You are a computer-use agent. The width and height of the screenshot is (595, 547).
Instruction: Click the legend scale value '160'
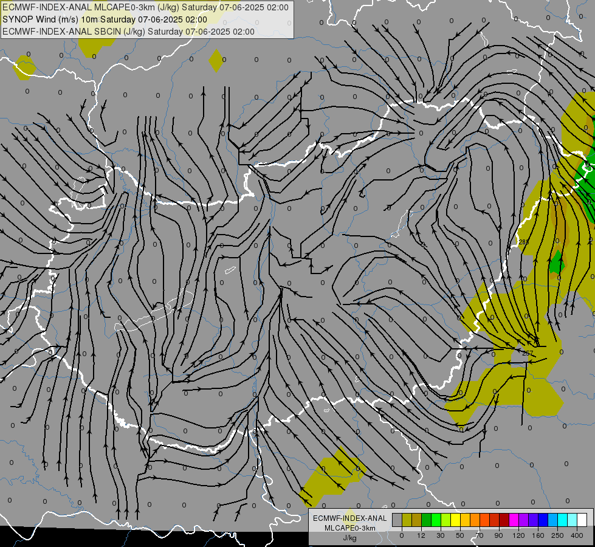pos(538,535)
